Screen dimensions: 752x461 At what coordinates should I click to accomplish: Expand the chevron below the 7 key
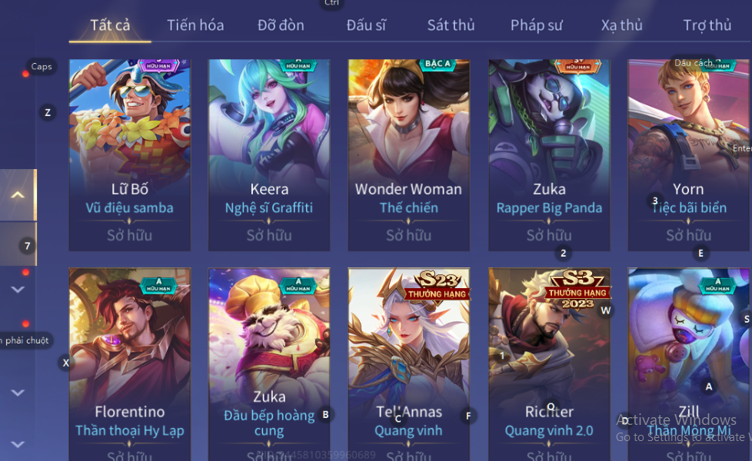(x=18, y=290)
